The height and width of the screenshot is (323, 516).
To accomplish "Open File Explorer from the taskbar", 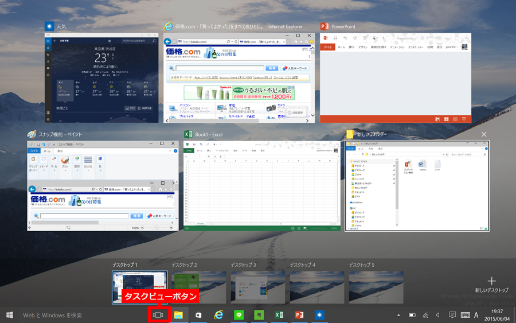I will [178, 315].
